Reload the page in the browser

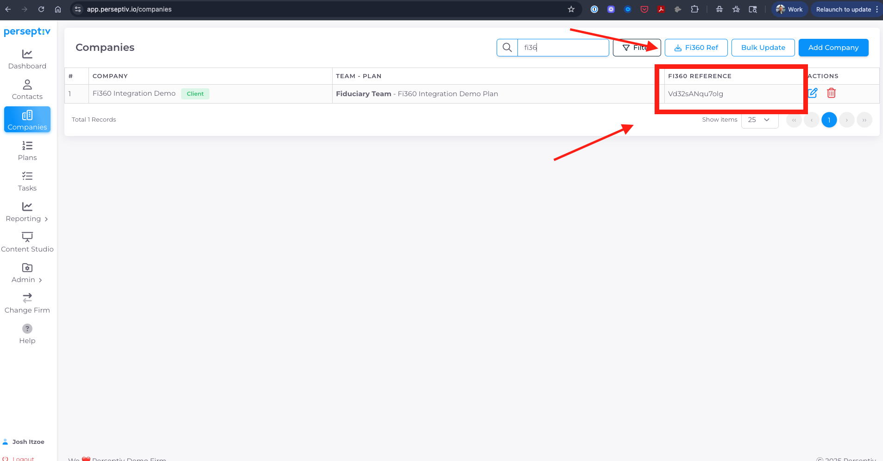tap(41, 9)
